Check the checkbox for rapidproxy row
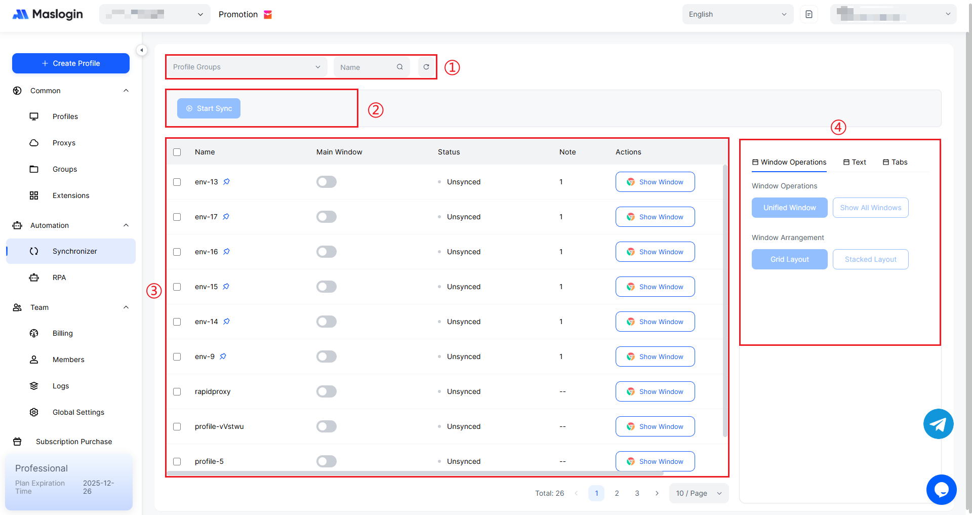 177,391
